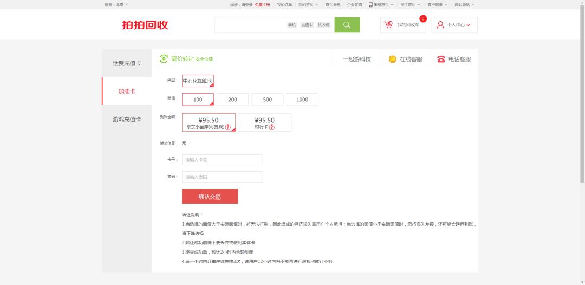
Task: Select the 1000 face value option
Action: click(x=302, y=100)
